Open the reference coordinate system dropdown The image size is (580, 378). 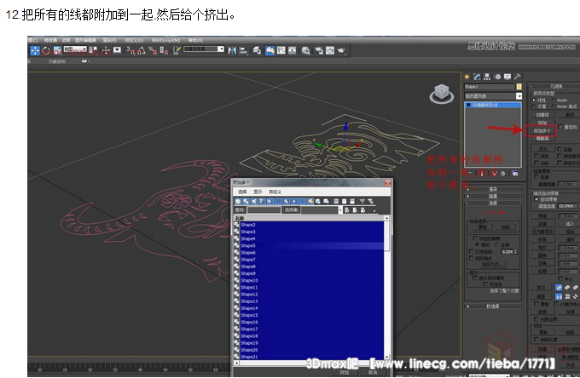(75, 49)
